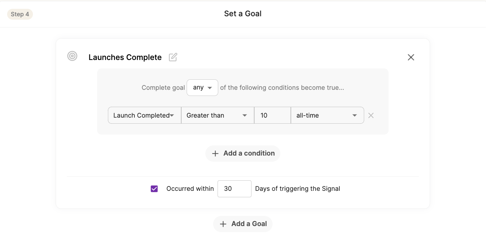This screenshot has width=486, height=242.
Task: Select the Step 4 badge
Action: click(20, 14)
